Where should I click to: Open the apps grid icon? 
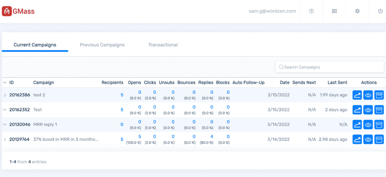pos(334,11)
